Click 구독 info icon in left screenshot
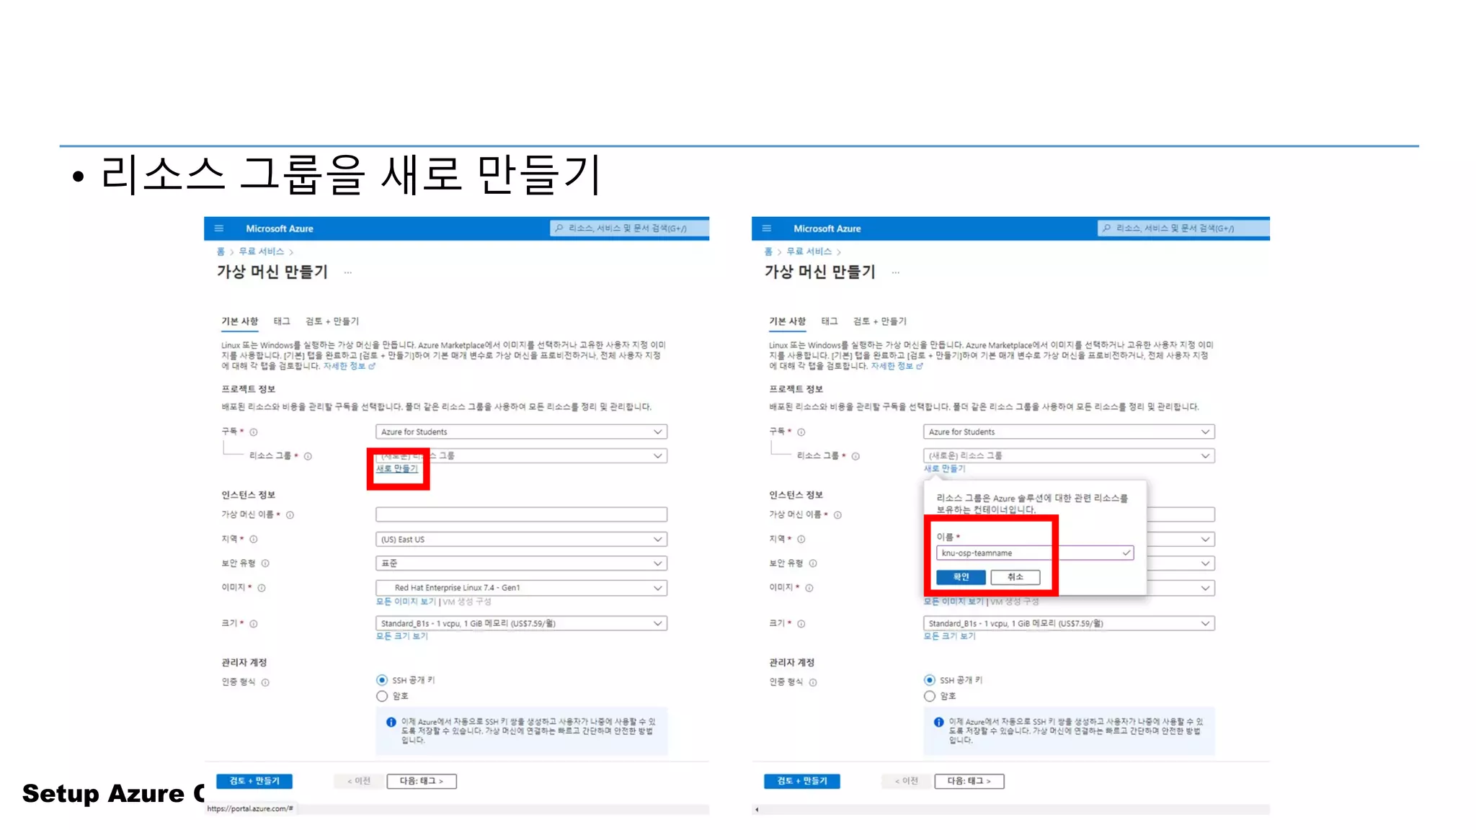1476x830 pixels. pyautogui.click(x=254, y=432)
